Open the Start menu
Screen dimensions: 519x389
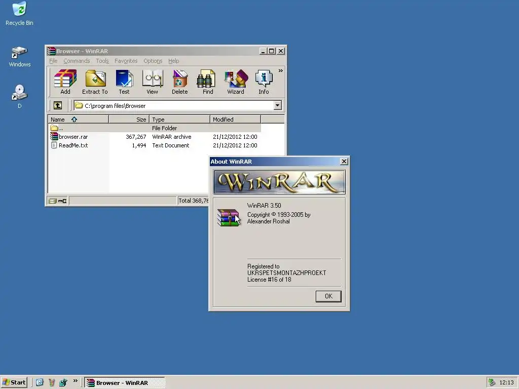(x=14, y=382)
